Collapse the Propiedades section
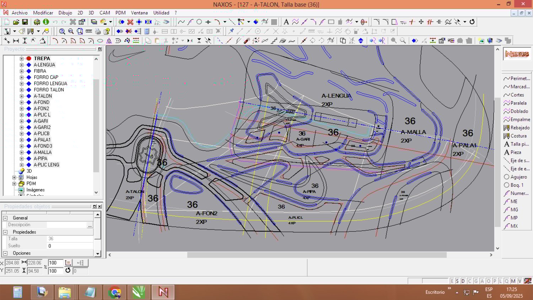The width and height of the screenshot is (533, 300). [x=5, y=232]
